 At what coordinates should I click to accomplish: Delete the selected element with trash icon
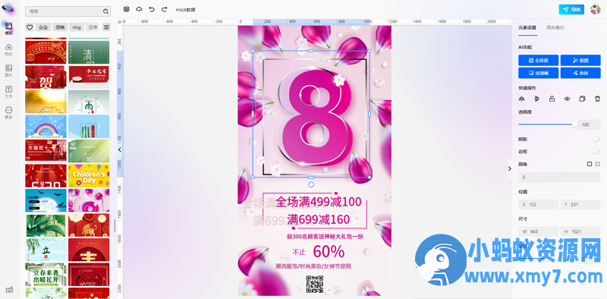597,99
